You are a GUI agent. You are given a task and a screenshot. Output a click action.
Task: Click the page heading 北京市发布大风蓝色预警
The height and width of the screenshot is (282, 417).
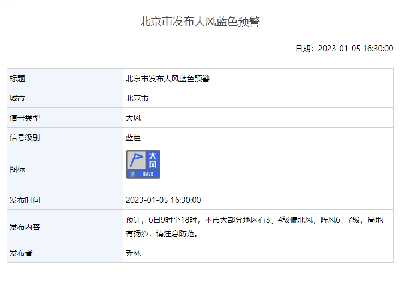(200, 22)
